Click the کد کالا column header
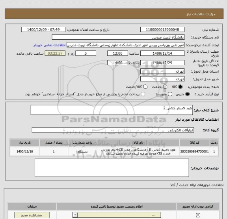The height and width of the screenshot is (219, 227). (194, 143)
